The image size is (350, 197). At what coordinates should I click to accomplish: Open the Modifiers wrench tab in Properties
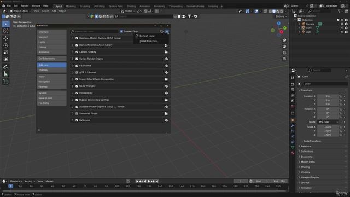coord(293,125)
